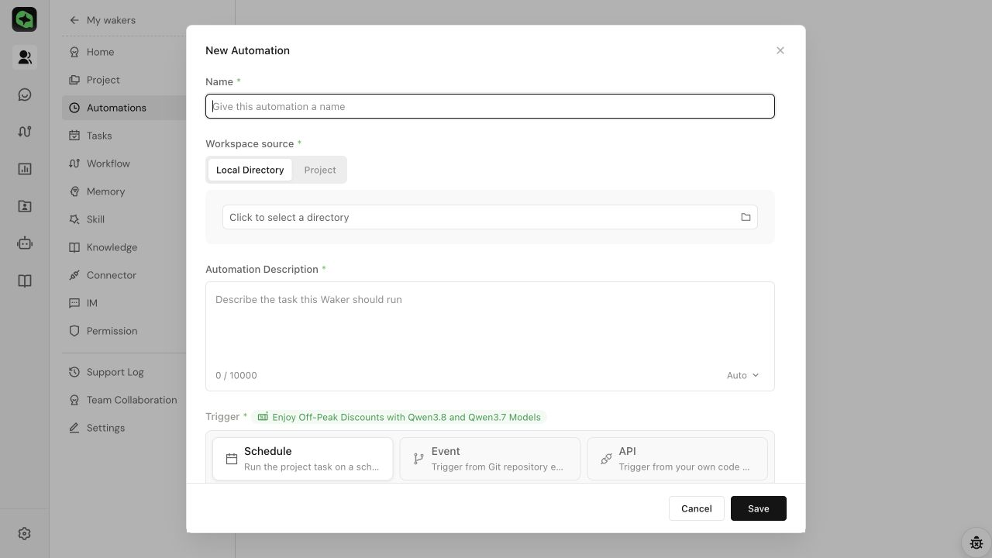Image resolution: width=992 pixels, height=558 pixels.
Task: Open the wakers people icon in rail
Action: click(25, 57)
